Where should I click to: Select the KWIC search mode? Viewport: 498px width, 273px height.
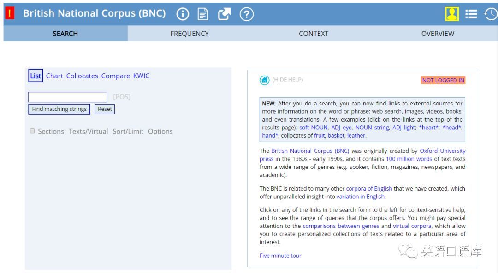141,76
